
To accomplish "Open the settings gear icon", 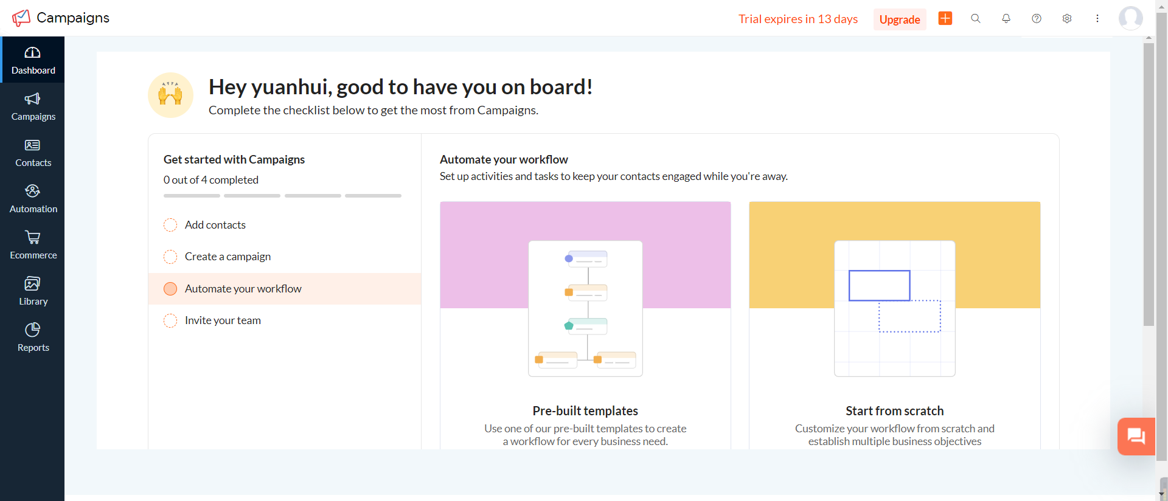I will click(x=1067, y=18).
